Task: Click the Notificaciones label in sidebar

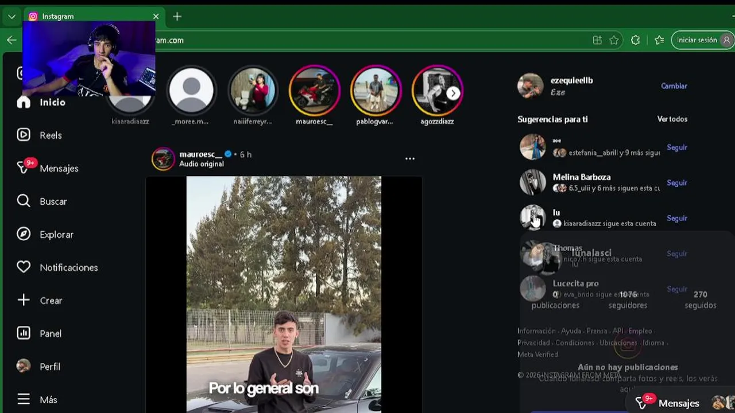Action: click(x=69, y=267)
